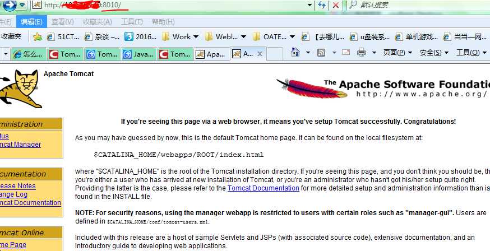Open the Home Page link under Tomcat Online

tap(13, 245)
